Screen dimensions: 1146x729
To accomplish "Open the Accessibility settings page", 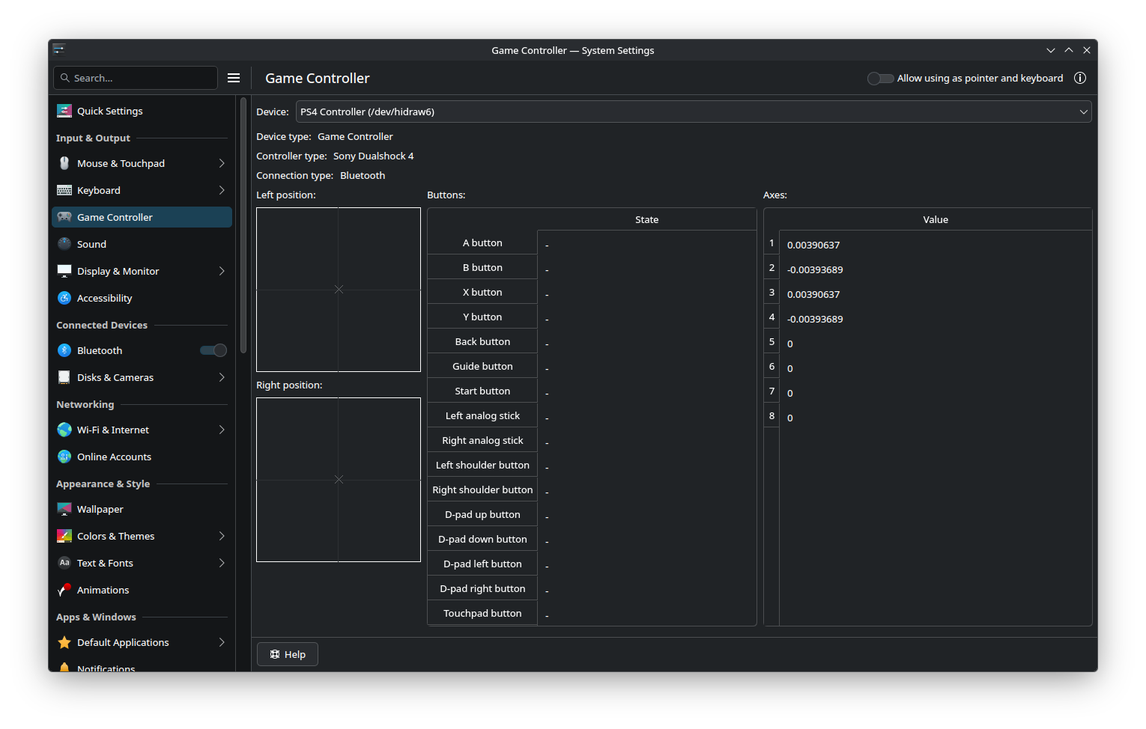I will 142,298.
